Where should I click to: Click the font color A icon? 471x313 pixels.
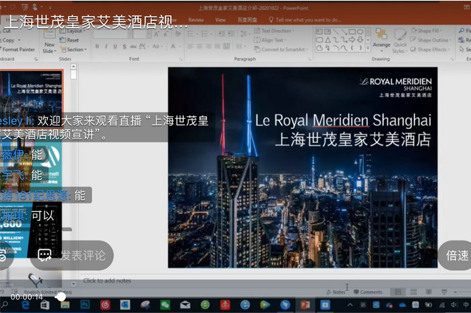click(173, 46)
